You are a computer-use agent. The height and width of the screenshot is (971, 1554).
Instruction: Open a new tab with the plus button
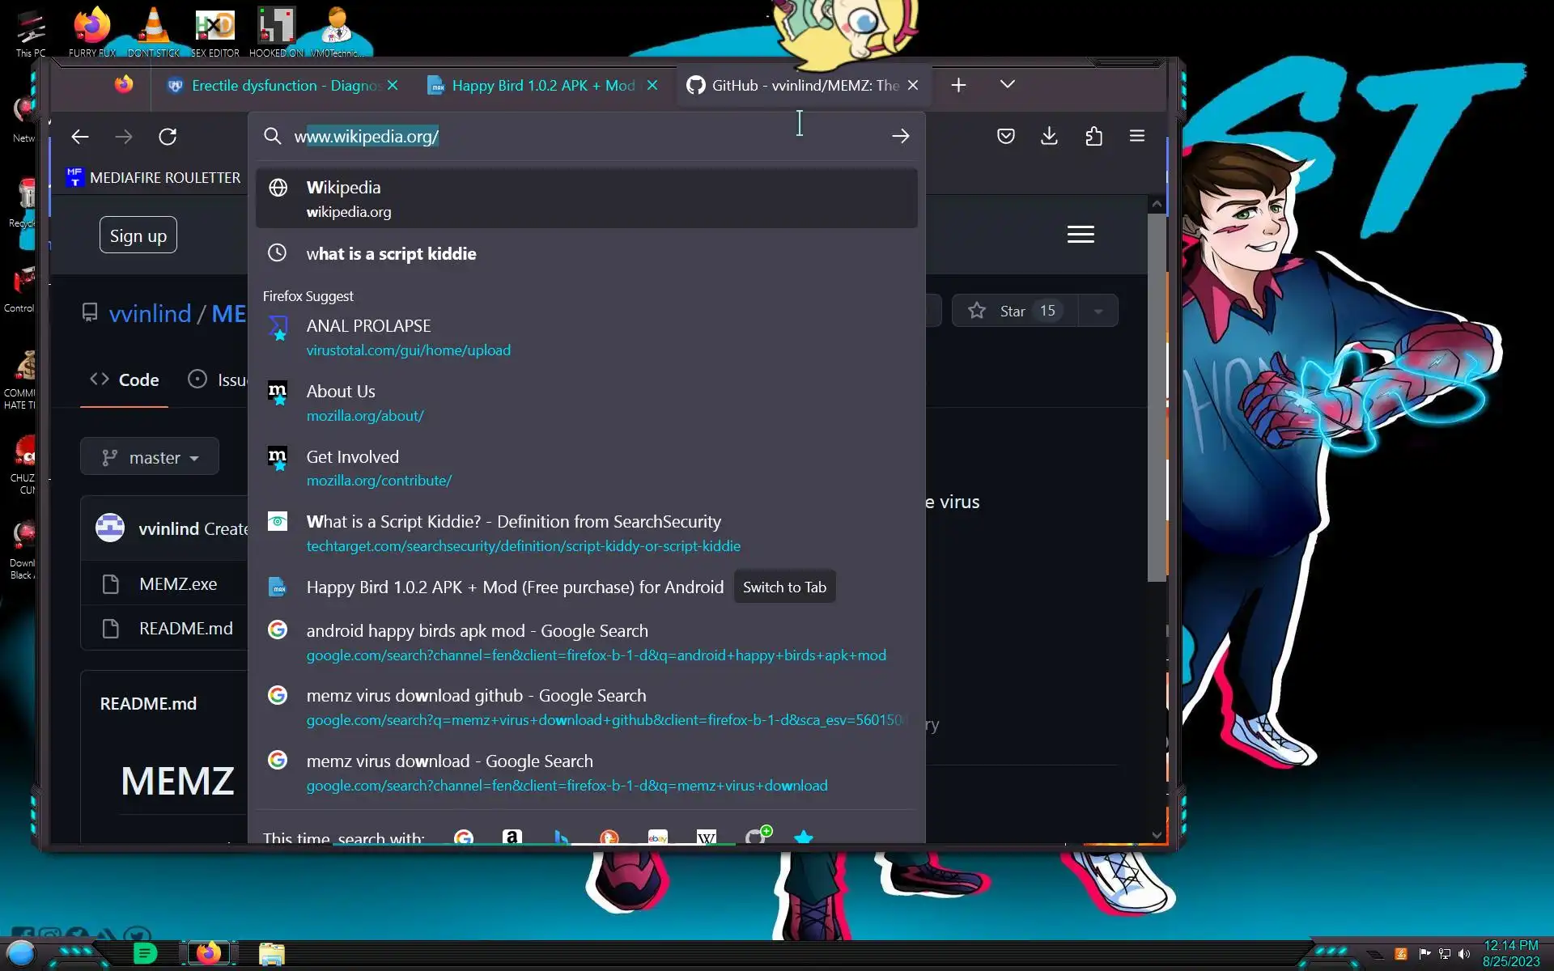click(958, 85)
